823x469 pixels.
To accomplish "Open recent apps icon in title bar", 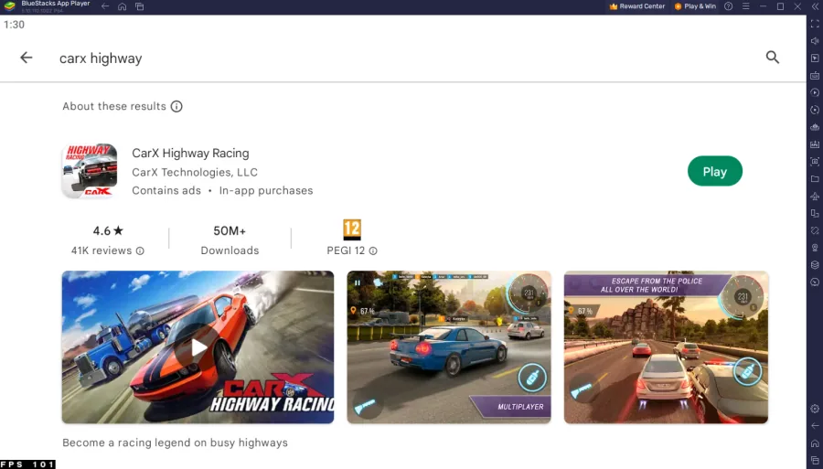I will (x=140, y=6).
